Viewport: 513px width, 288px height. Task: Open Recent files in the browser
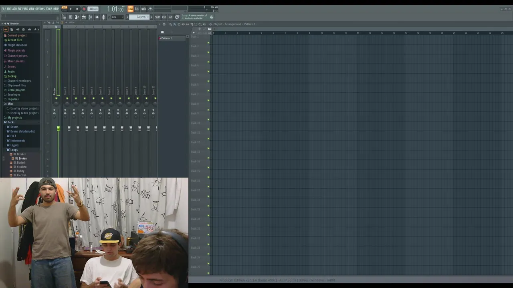(15, 40)
